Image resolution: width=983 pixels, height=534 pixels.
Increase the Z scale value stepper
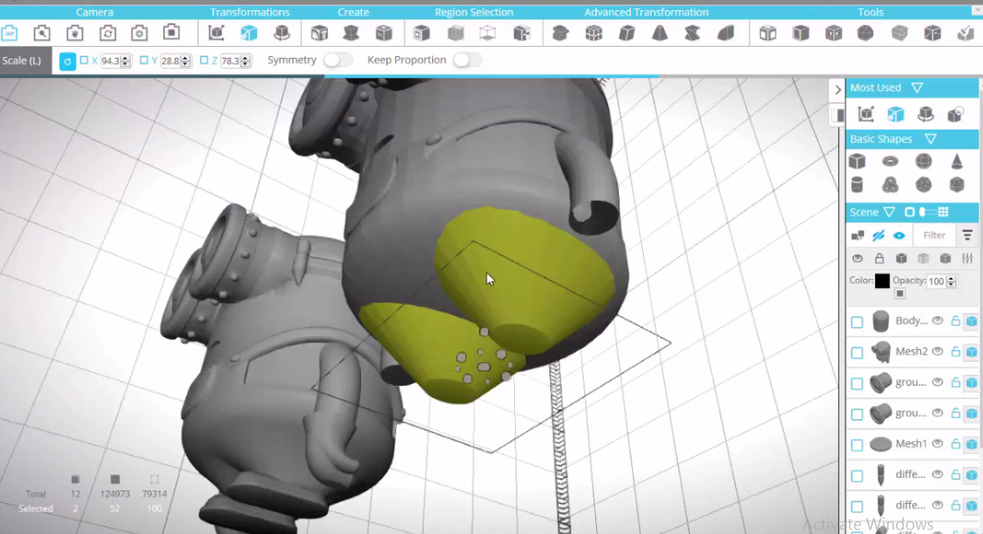[x=246, y=58]
